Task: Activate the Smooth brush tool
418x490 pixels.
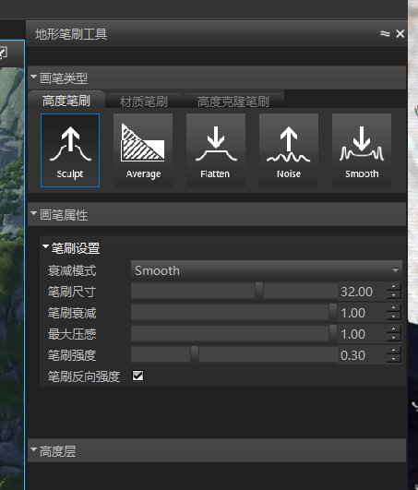Action: click(362, 150)
